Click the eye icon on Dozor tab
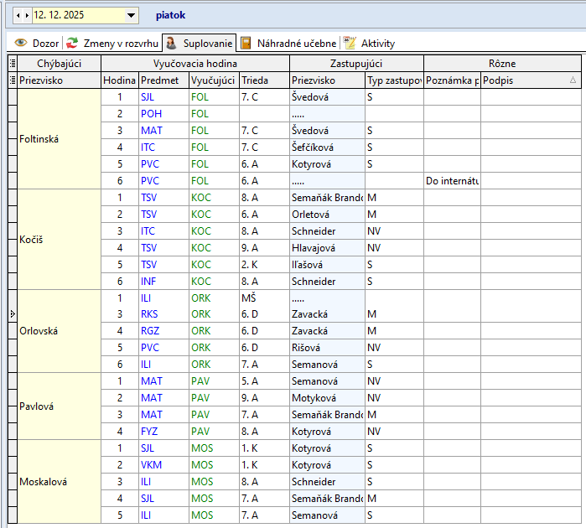Screen dimensions: 586x528 point(20,43)
